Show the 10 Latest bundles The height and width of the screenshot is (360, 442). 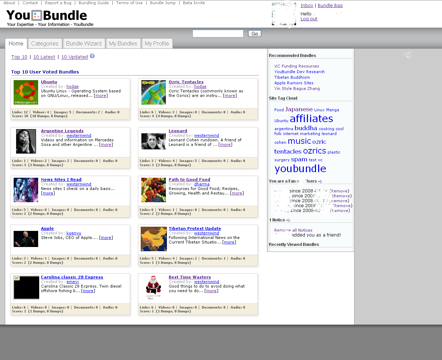(x=44, y=57)
